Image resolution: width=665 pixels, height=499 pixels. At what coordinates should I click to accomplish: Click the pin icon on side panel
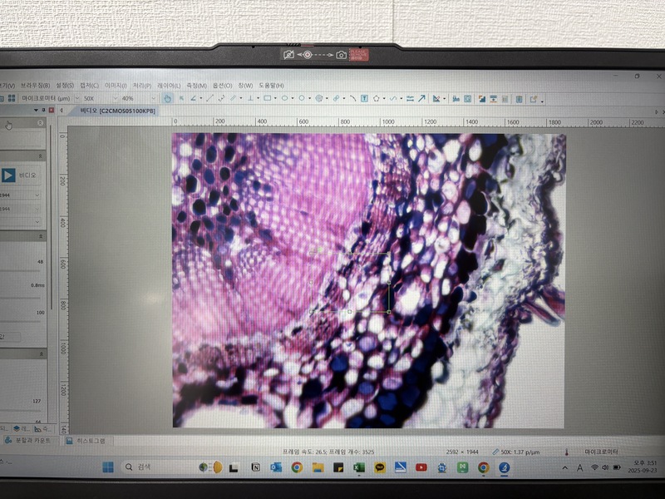[x=43, y=110]
